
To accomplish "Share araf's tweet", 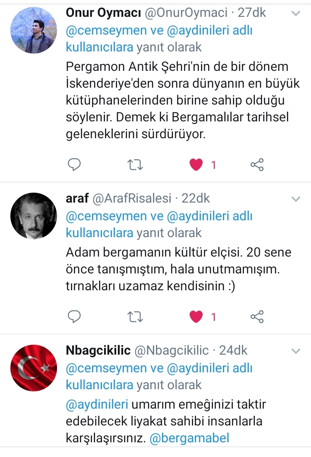I will tap(257, 317).
